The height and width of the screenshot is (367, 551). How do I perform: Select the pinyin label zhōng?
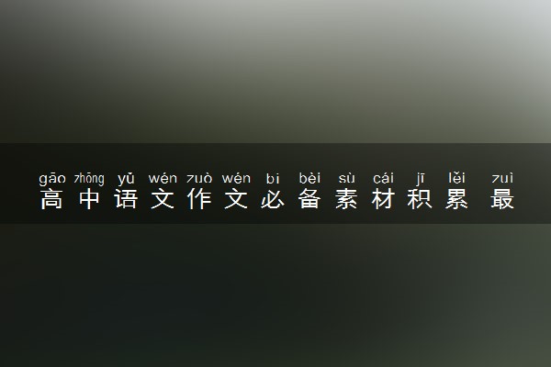tap(89, 178)
